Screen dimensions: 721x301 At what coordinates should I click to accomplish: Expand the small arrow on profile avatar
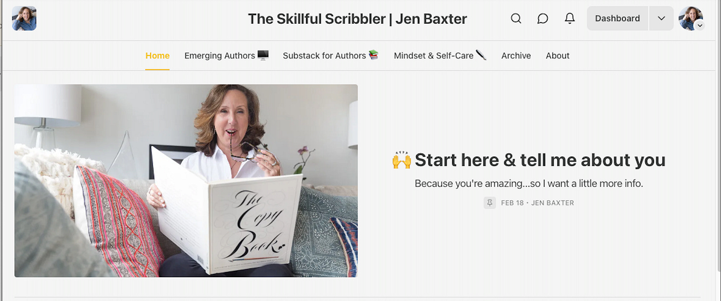699,26
